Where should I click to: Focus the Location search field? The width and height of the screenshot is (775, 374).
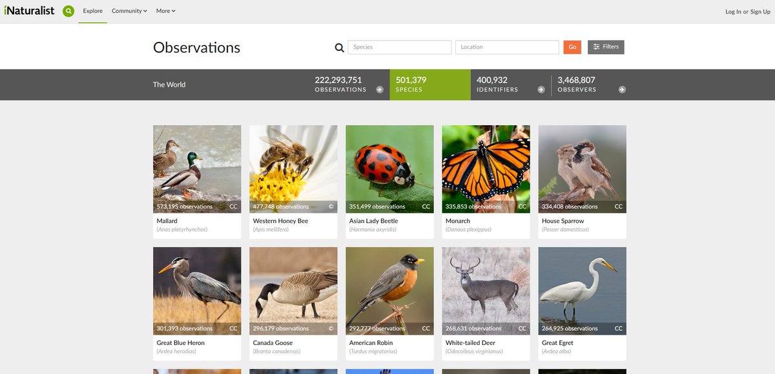(507, 47)
